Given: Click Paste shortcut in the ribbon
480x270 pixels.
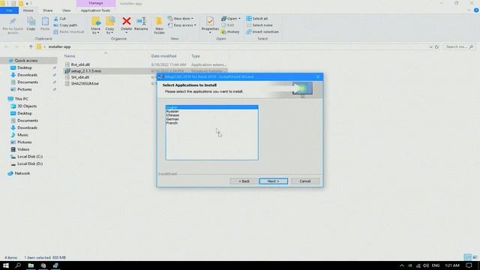Looking at the screenshot, I should pyautogui.click(x=69, y=31).
